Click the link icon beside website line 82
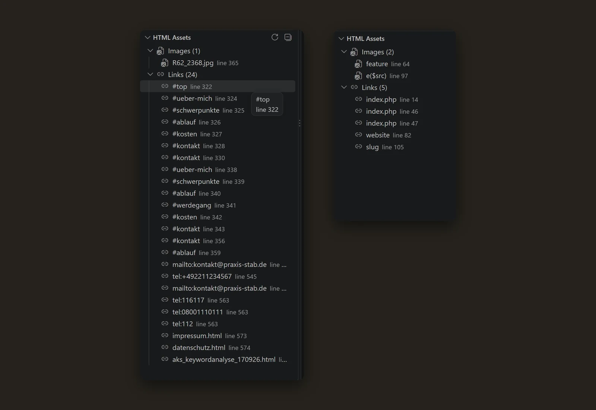Screen dimensions: 596x410 358,135
